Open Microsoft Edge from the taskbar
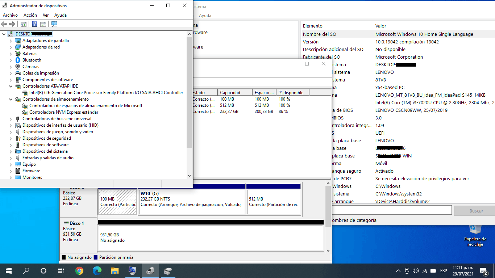 coord(97,270)
